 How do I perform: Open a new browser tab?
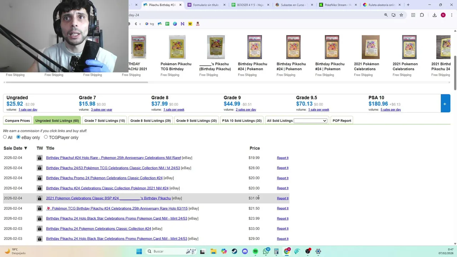point(408,5)
